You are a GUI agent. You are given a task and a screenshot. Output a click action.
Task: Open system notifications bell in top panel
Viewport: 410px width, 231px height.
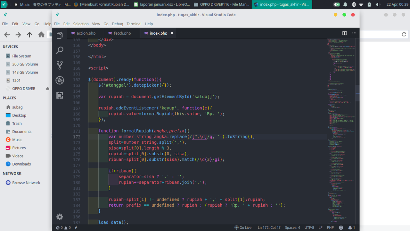[345, 4]
